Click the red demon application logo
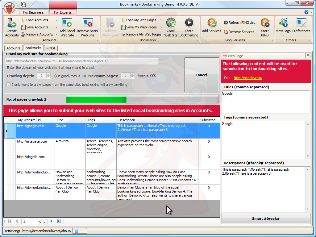Viewport: 316px width, 237px height. (10, 8)
